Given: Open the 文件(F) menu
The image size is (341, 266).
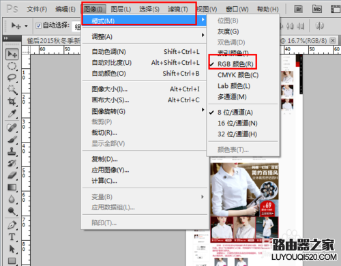Looking at the screenshot, I should (x=37, y=10).
